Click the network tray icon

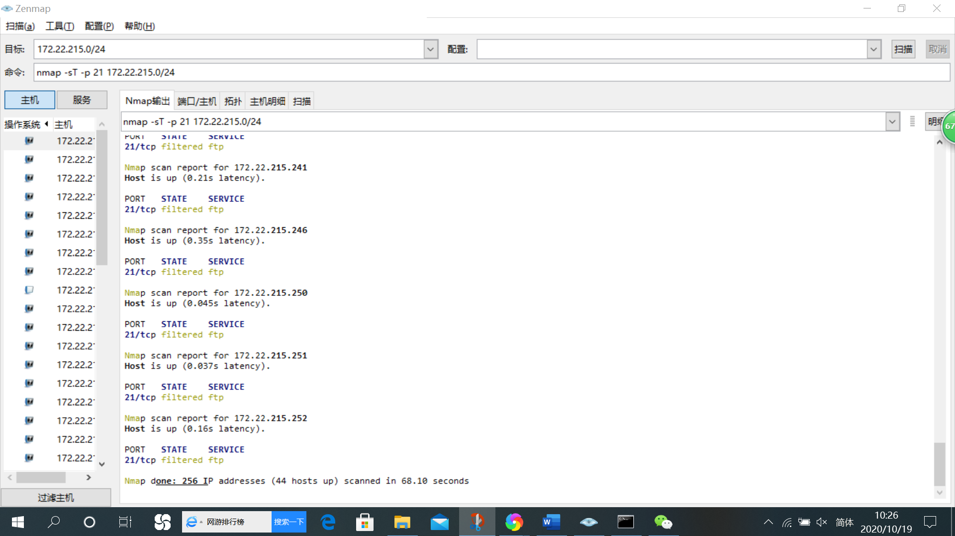[787, 522]
